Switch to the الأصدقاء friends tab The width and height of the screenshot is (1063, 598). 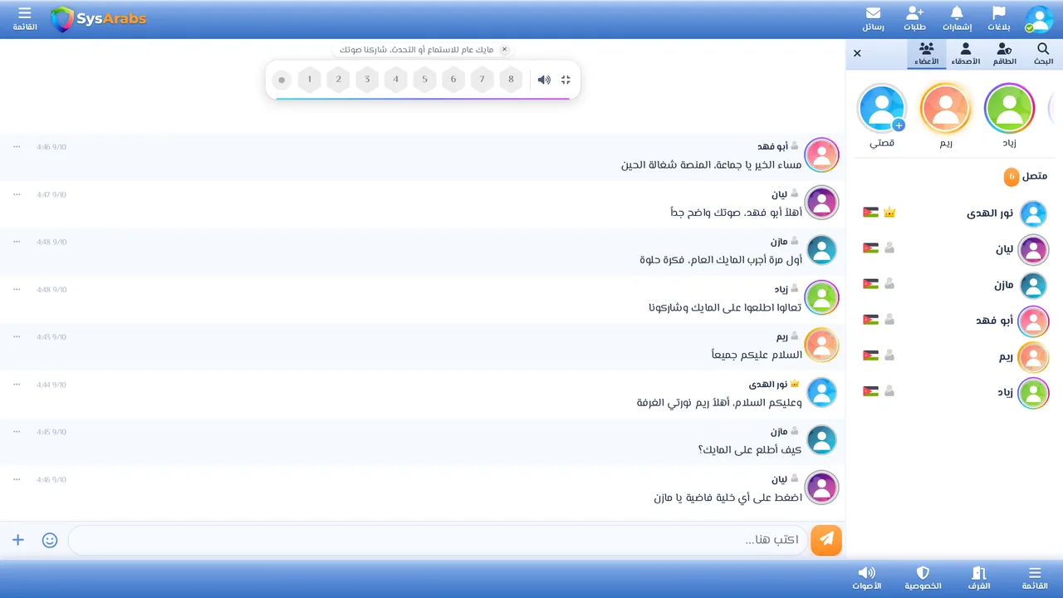pyautogui.click(x=965, y=54)
